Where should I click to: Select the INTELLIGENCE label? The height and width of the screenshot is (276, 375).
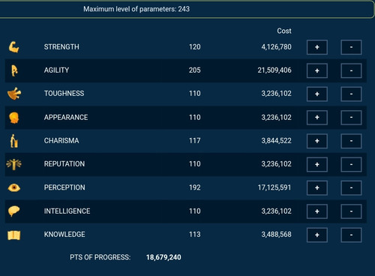pyautogui.click(x=67, y=211)
